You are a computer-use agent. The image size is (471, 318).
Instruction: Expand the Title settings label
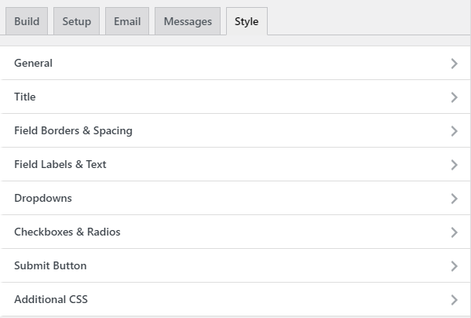tap(25, 97)
